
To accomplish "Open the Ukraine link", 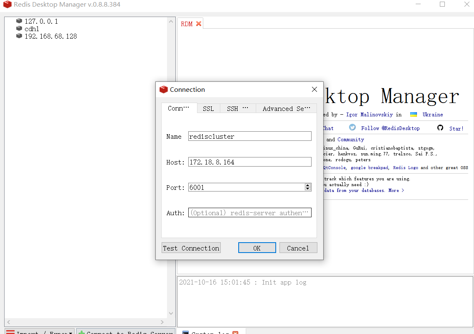I will pos(433,115).
